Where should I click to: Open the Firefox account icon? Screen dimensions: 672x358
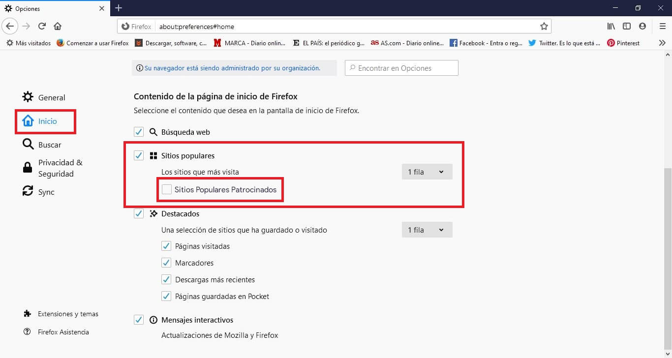click(642, 26)
